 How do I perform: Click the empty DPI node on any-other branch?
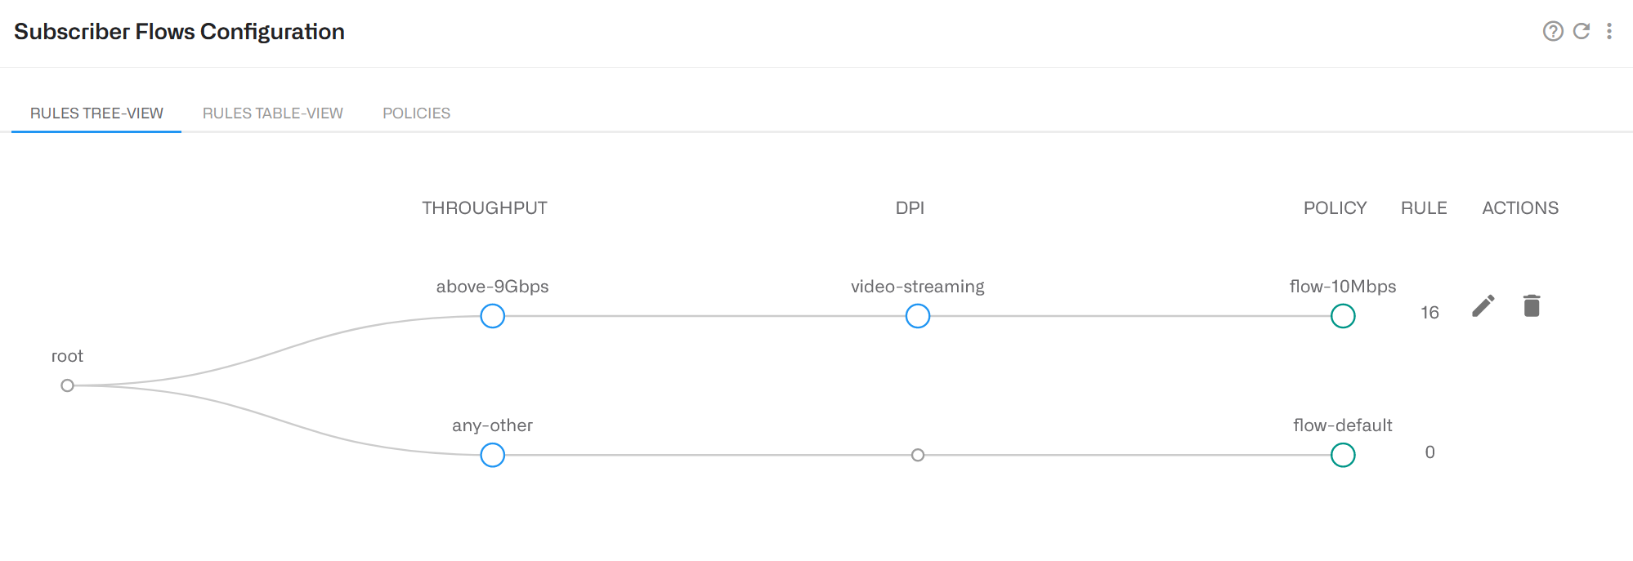pyautogui.click(x=917, y=454)
